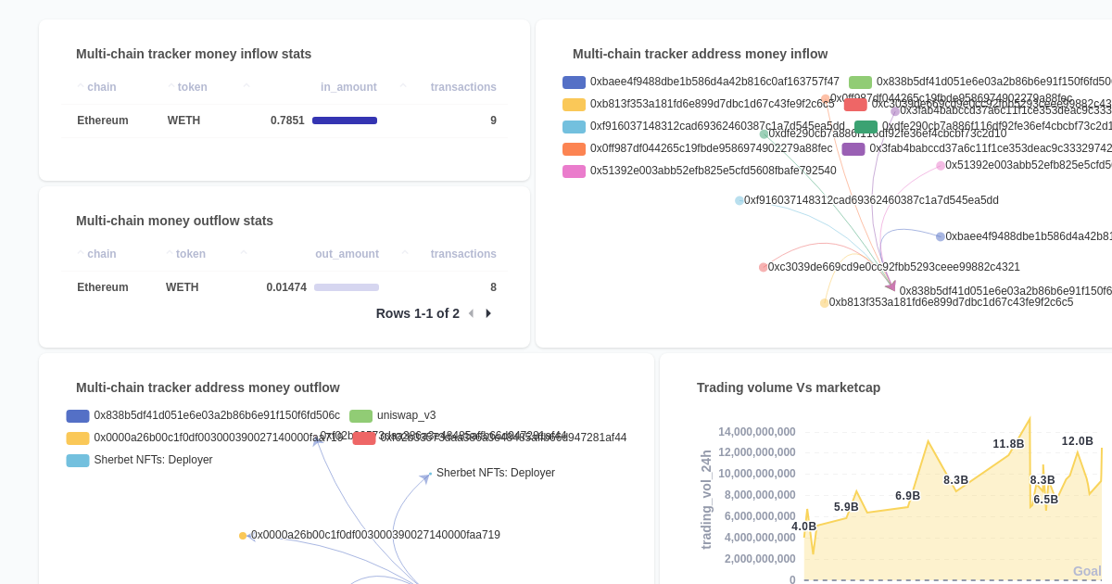
Task: Advance to the next rows page in outflow table
Action: 488,313
